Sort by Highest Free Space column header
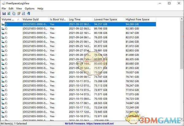 pos(140,20)
